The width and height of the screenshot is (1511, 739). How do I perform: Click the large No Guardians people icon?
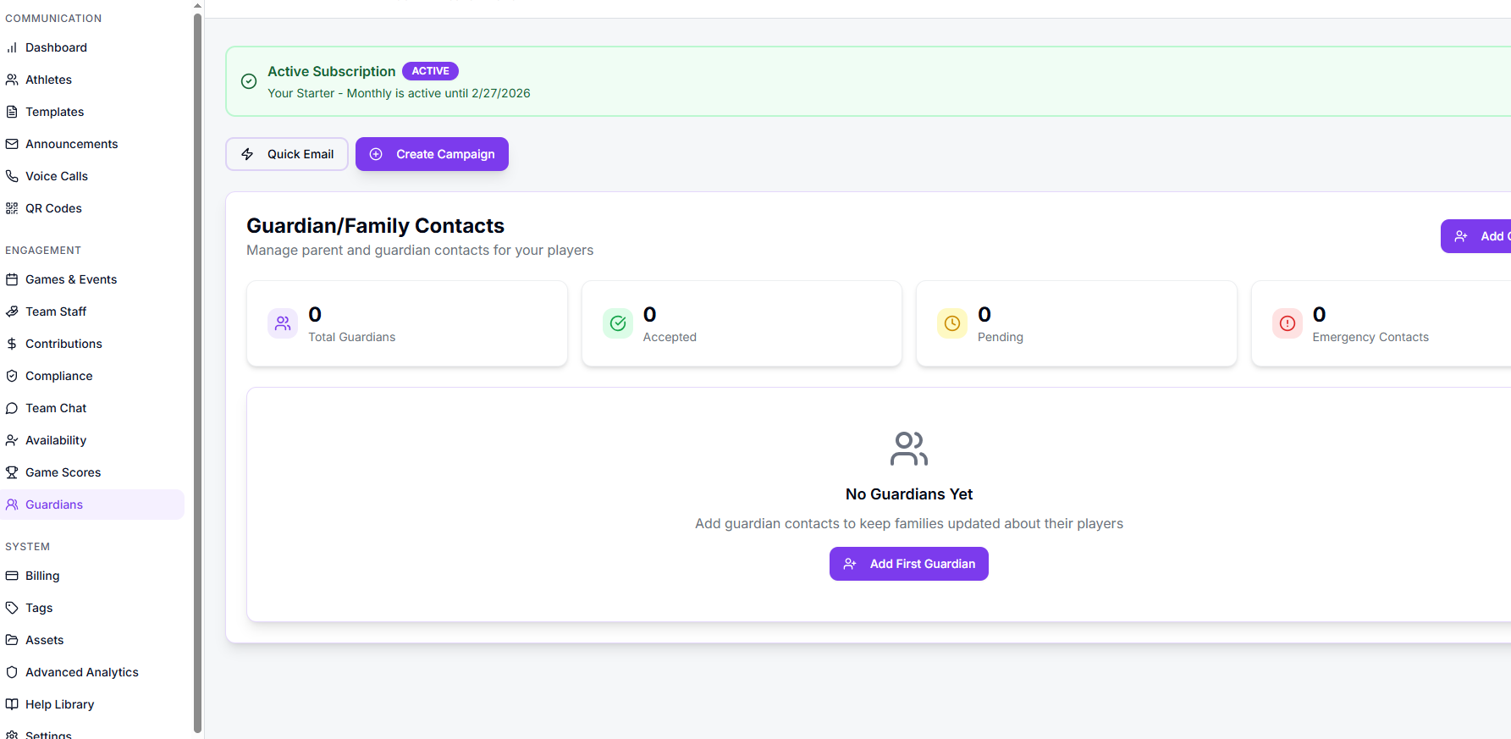click(x=909, y=449)
